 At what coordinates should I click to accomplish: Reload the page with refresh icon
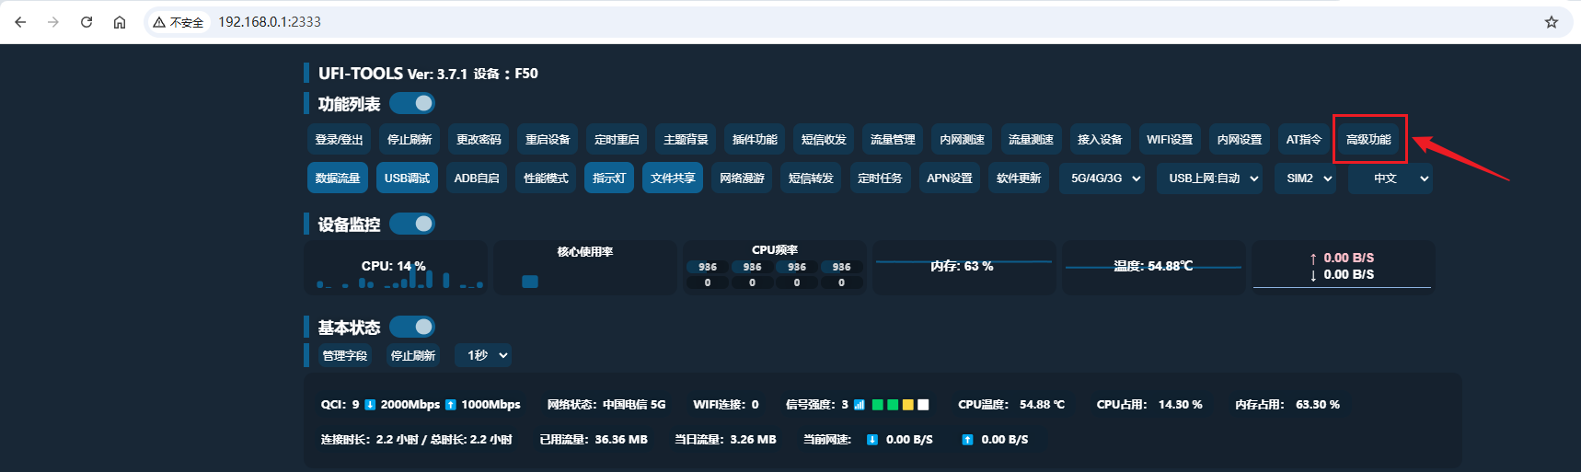tap(87, 22)
